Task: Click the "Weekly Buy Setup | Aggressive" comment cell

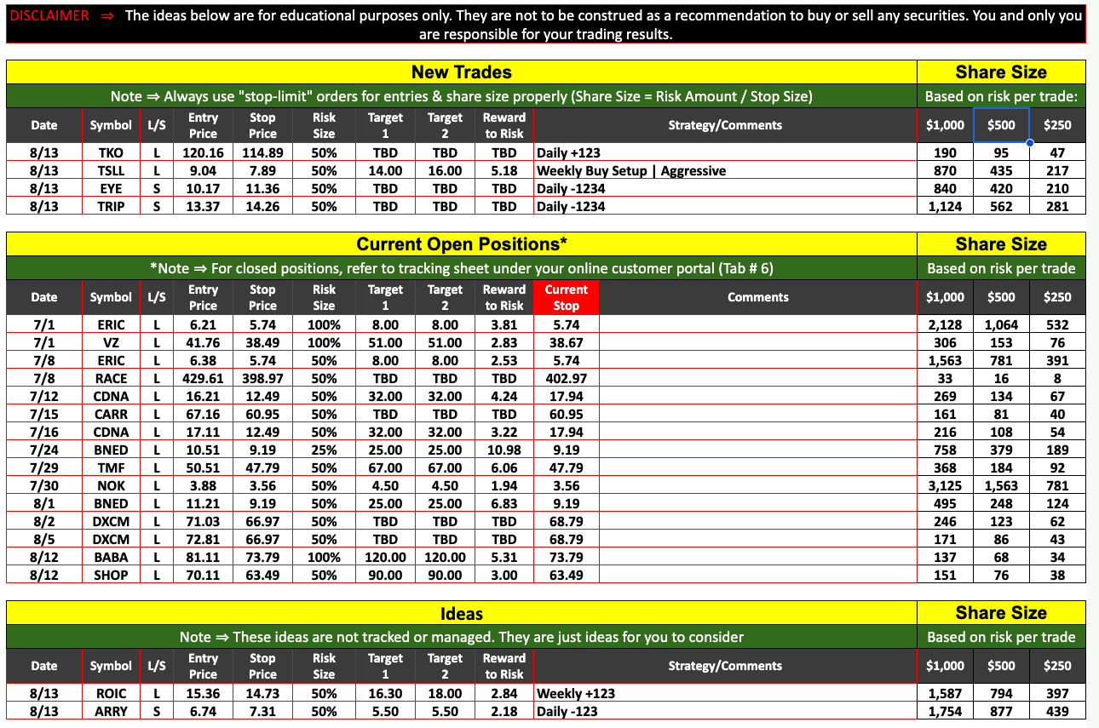Action: pos(630,171)
